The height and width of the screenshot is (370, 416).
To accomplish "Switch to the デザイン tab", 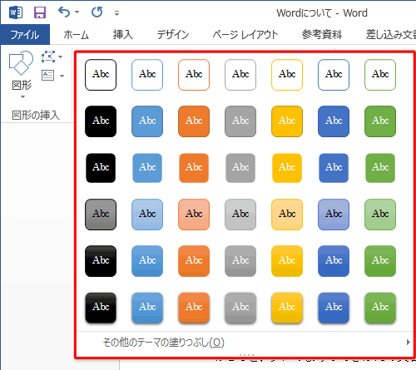I will click(172, 35).
